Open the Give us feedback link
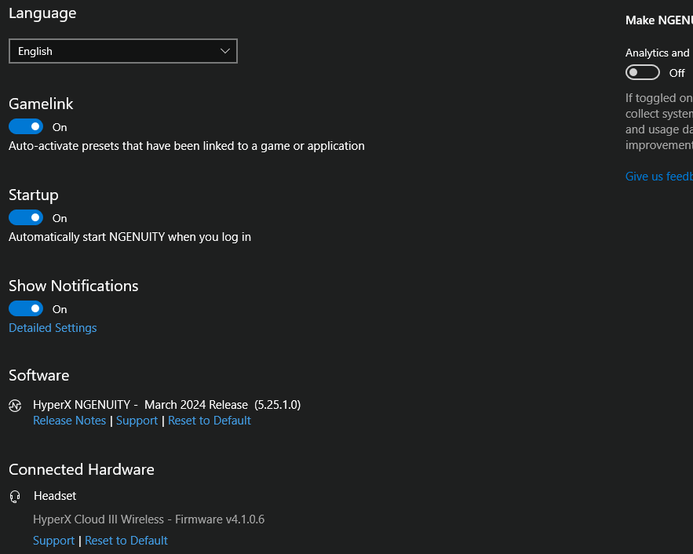 pyautogui.click(x=659, y=177)
